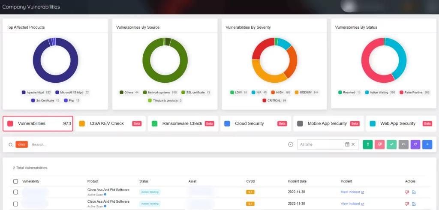Open the calendar icon in All time field
Screen dimensions: 439x210
point(347,144)
